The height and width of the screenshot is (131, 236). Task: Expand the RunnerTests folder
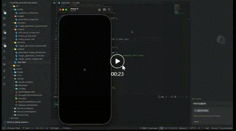[x=23, y=115]
